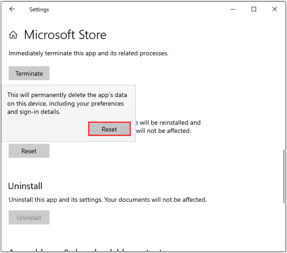Click the back arrow in title bar
The width and height of the screenshot is (287, 253).
point(12,9)
